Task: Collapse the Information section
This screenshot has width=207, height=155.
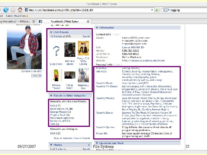Action: tap(97, 28)
